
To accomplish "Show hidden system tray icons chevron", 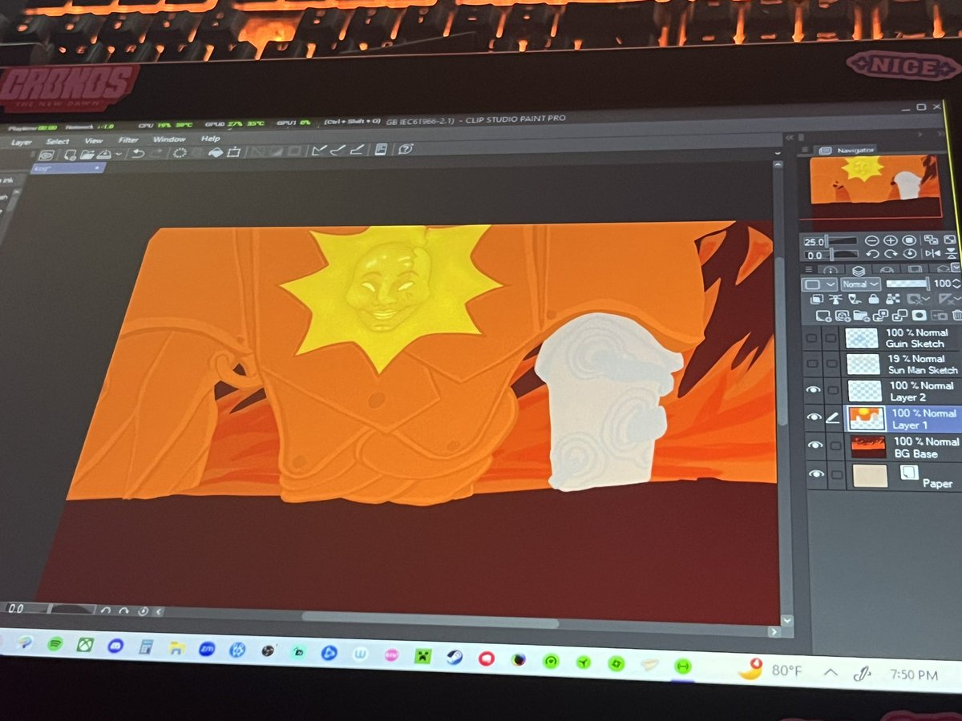I will point(830,671).
